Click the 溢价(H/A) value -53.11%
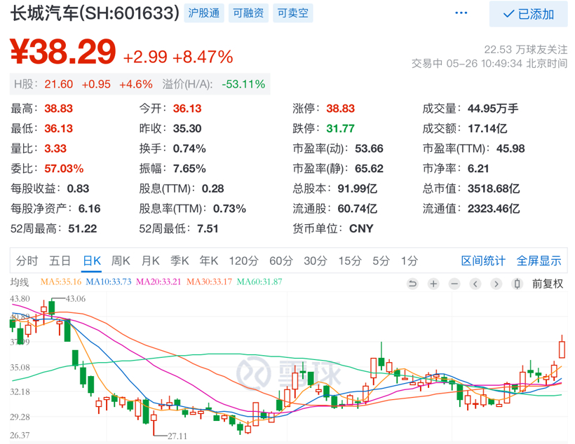This screenshot has width=575, height=444. pyautogui.click(x=243, y=84)
